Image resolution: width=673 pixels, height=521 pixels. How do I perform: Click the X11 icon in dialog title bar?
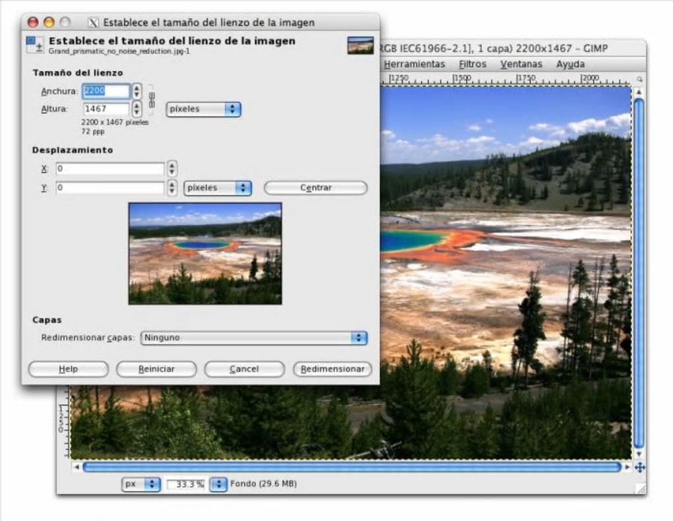click(93, 22)
